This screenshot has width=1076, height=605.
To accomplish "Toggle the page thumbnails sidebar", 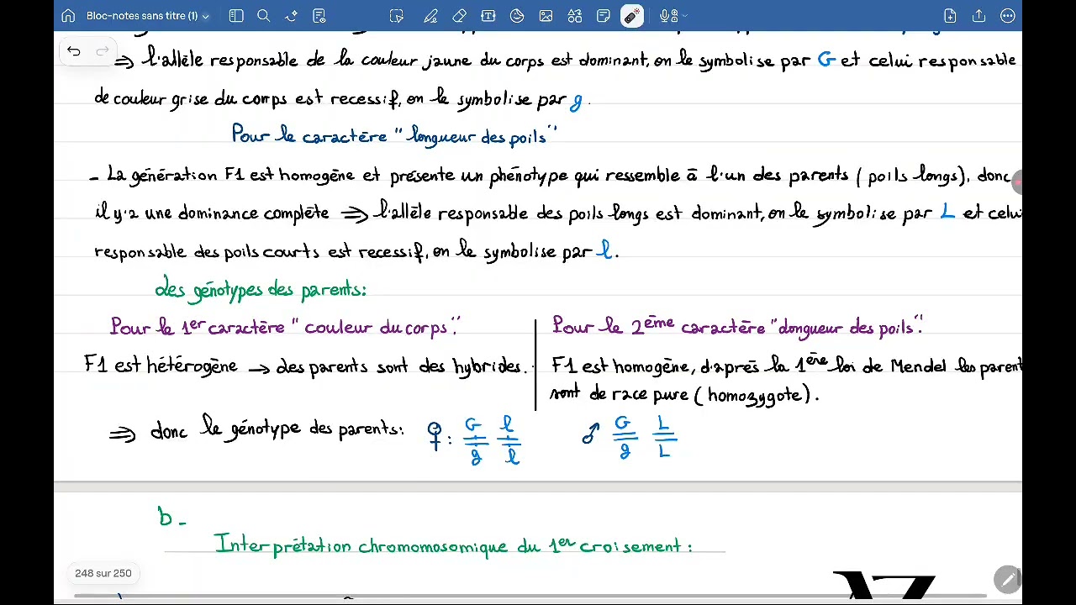I will pyautogui.click(x=236, y=16).
